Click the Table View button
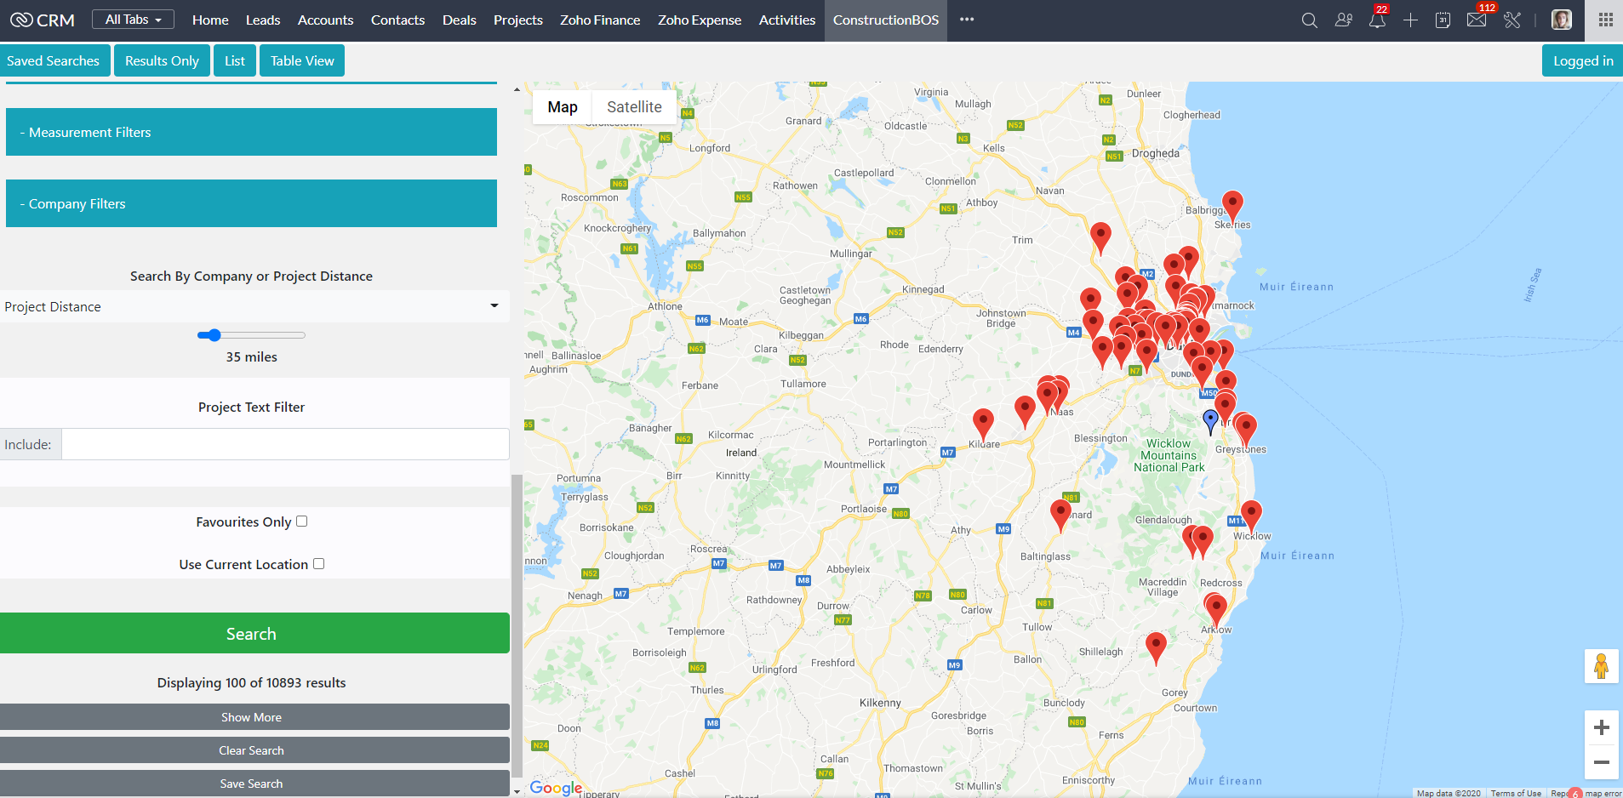This screenshot has width=1623, height=798. click(302, 60)
